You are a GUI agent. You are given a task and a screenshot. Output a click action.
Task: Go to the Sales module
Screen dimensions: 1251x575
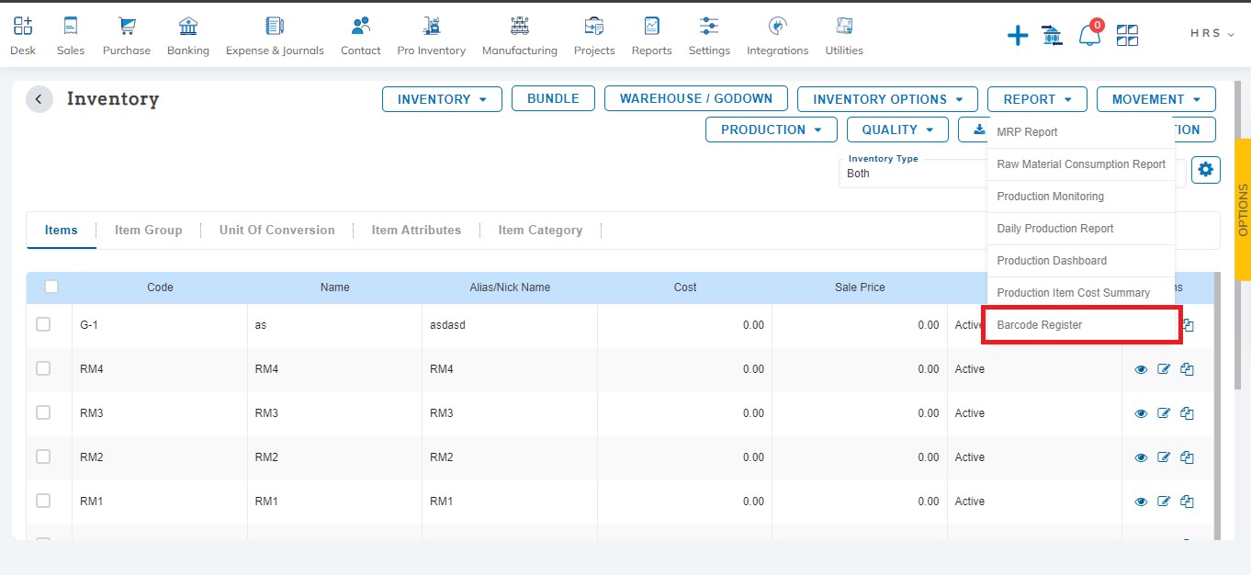click(x=71, y=37)
